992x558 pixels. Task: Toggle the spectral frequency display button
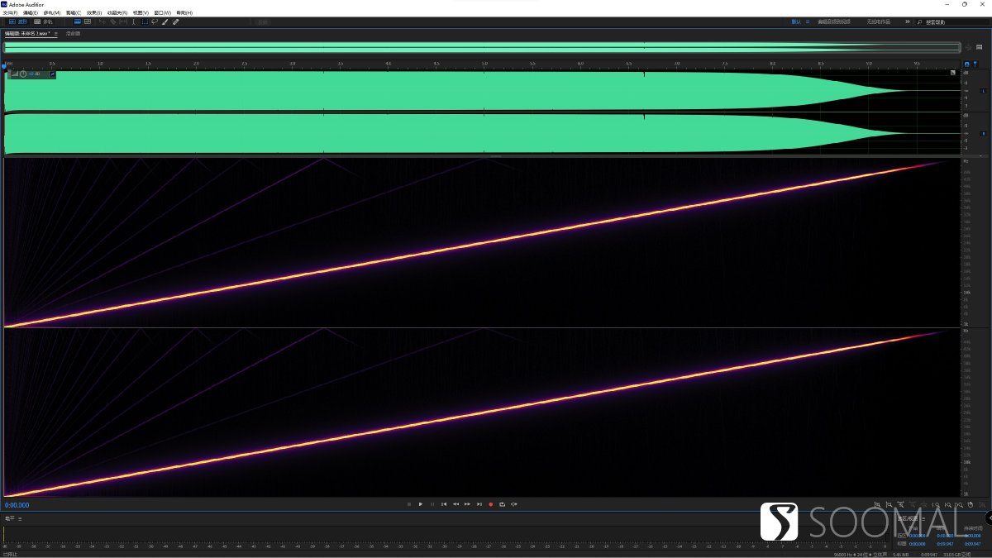tap(78, 22)
